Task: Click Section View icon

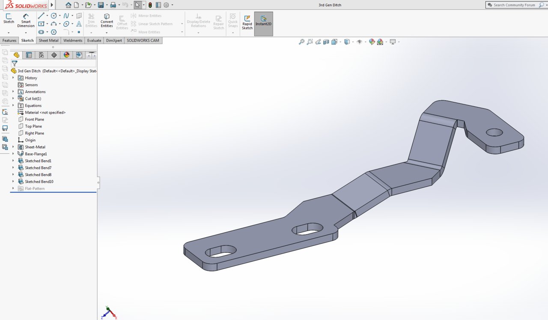Action: tap(326, 42)
